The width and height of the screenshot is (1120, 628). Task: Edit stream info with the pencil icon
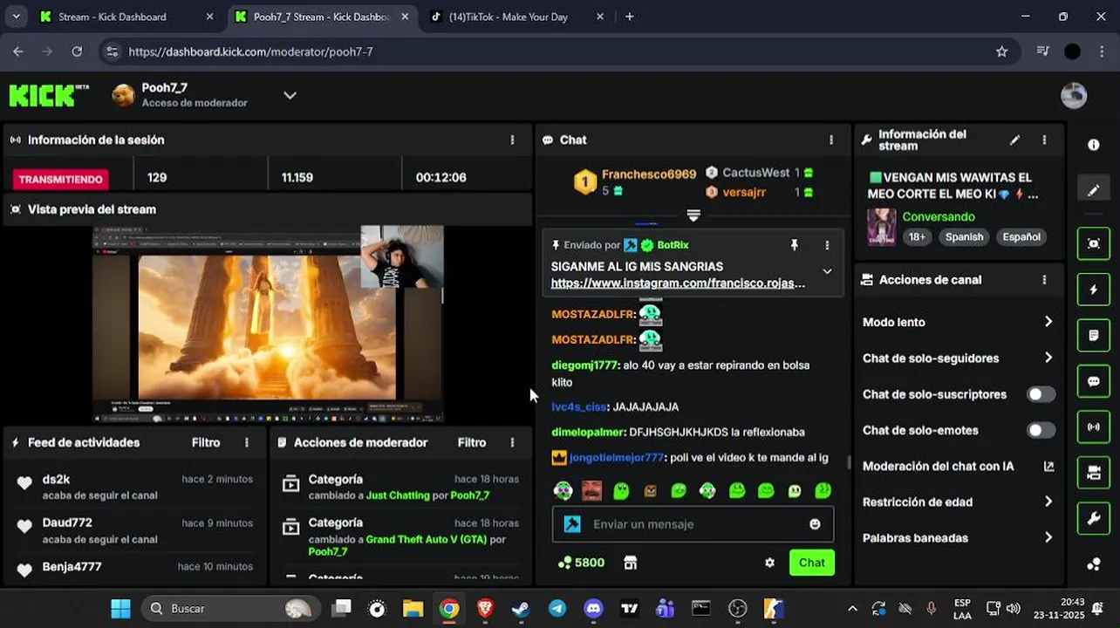[x=1014, y=140]
